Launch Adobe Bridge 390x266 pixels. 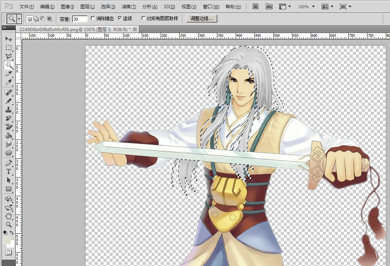point(256,7)
